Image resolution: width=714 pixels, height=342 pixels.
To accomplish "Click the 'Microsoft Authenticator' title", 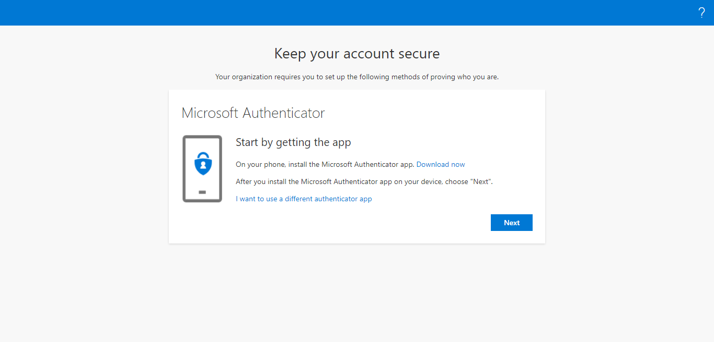I will coord(253,113).
